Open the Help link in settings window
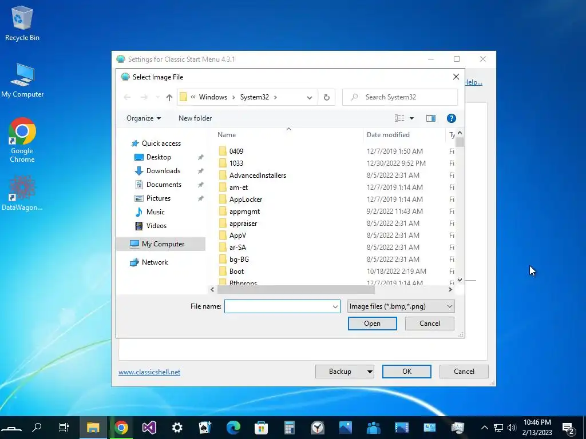Screen dimensions: 586x439 473,82
